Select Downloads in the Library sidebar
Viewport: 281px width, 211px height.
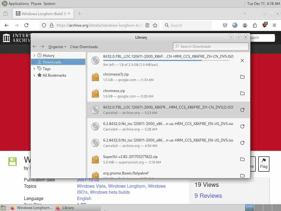[58, 62]
